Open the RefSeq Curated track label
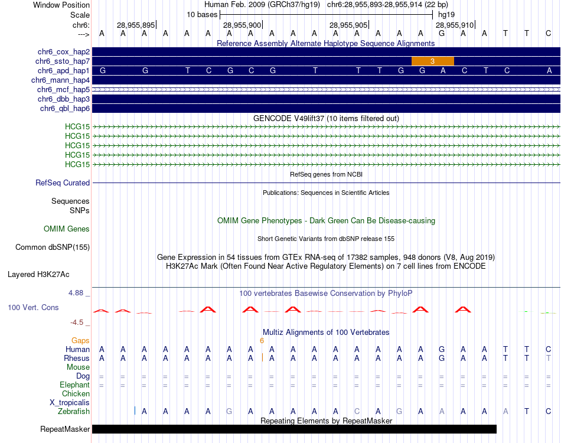This screenshot has width=561, height=443. pyautogui.click(x=63, y=183)
